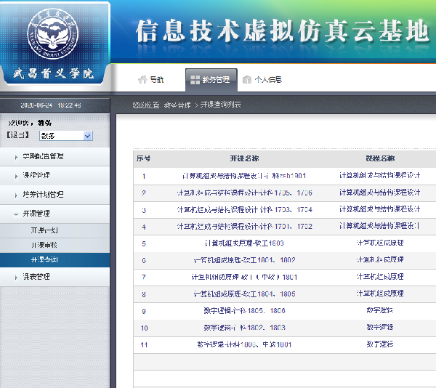Open 开课计划 in the sidebar
436x388 pixels.
click(43, 230)
